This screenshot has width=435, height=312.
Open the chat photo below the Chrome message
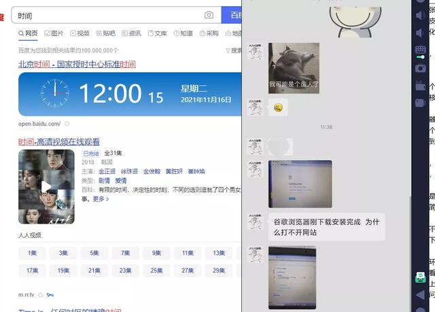tap(292, 277)
